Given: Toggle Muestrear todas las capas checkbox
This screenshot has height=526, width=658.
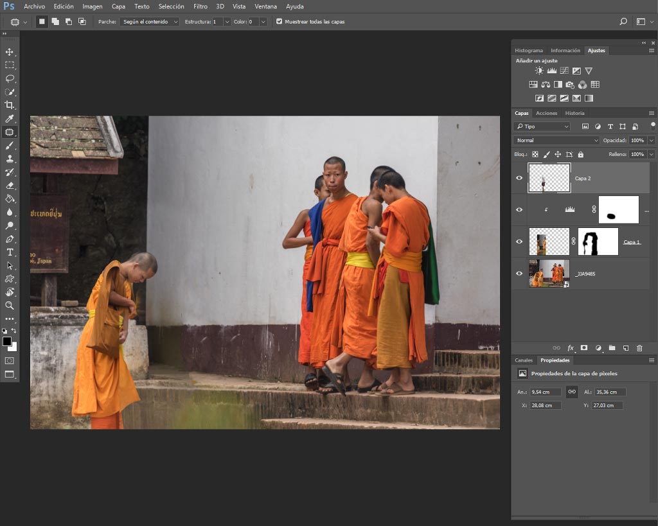Looking at the screenshot, I should [x=279, y=21].
